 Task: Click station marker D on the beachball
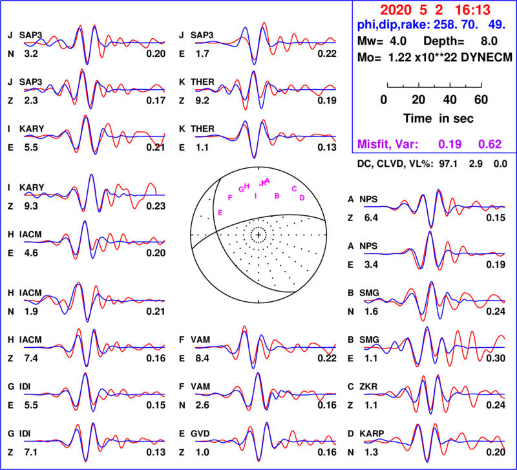(x=302, y=198)
